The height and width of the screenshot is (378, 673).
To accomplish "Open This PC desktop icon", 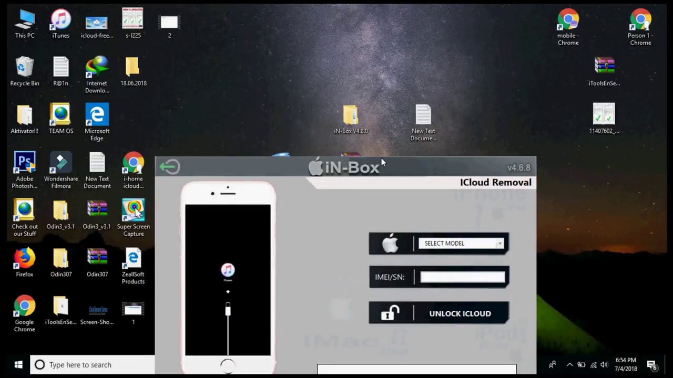I will (25, 24).
